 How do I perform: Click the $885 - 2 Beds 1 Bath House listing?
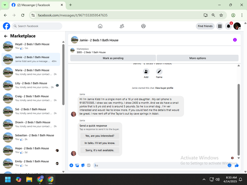click(x=91, y=52)
